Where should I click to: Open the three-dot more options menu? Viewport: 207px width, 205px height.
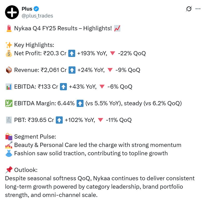tap(198, 9)
